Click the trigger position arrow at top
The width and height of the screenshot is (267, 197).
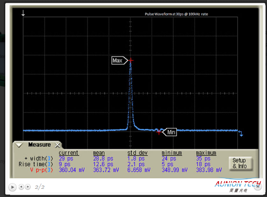tap(23, 13)
